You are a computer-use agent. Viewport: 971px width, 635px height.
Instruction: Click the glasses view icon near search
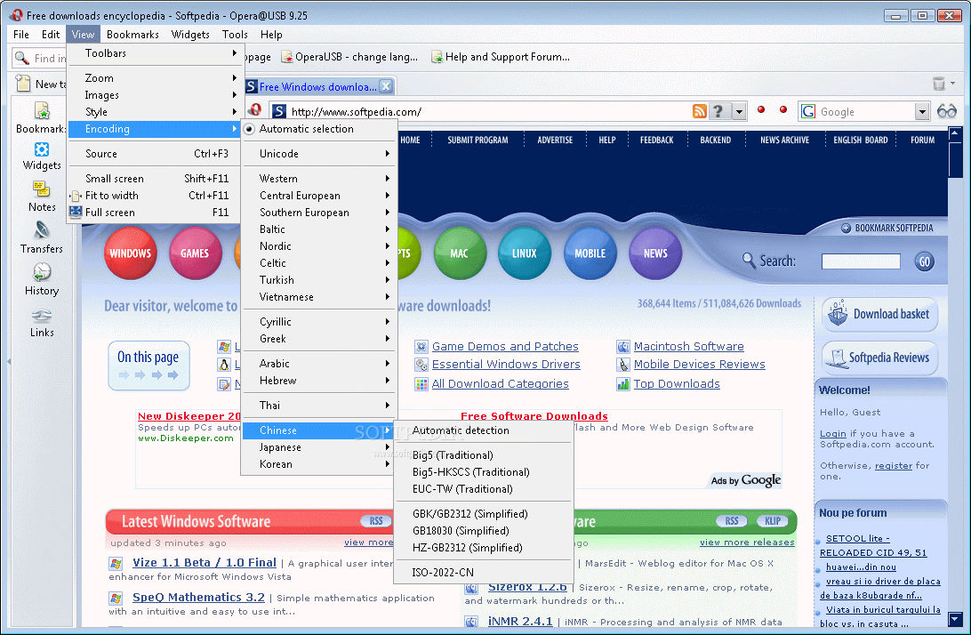(x=947, y=111)
